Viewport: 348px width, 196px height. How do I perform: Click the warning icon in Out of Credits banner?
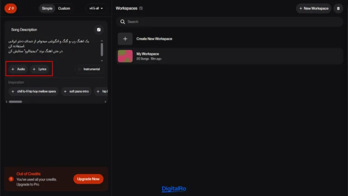pos(11,179)
